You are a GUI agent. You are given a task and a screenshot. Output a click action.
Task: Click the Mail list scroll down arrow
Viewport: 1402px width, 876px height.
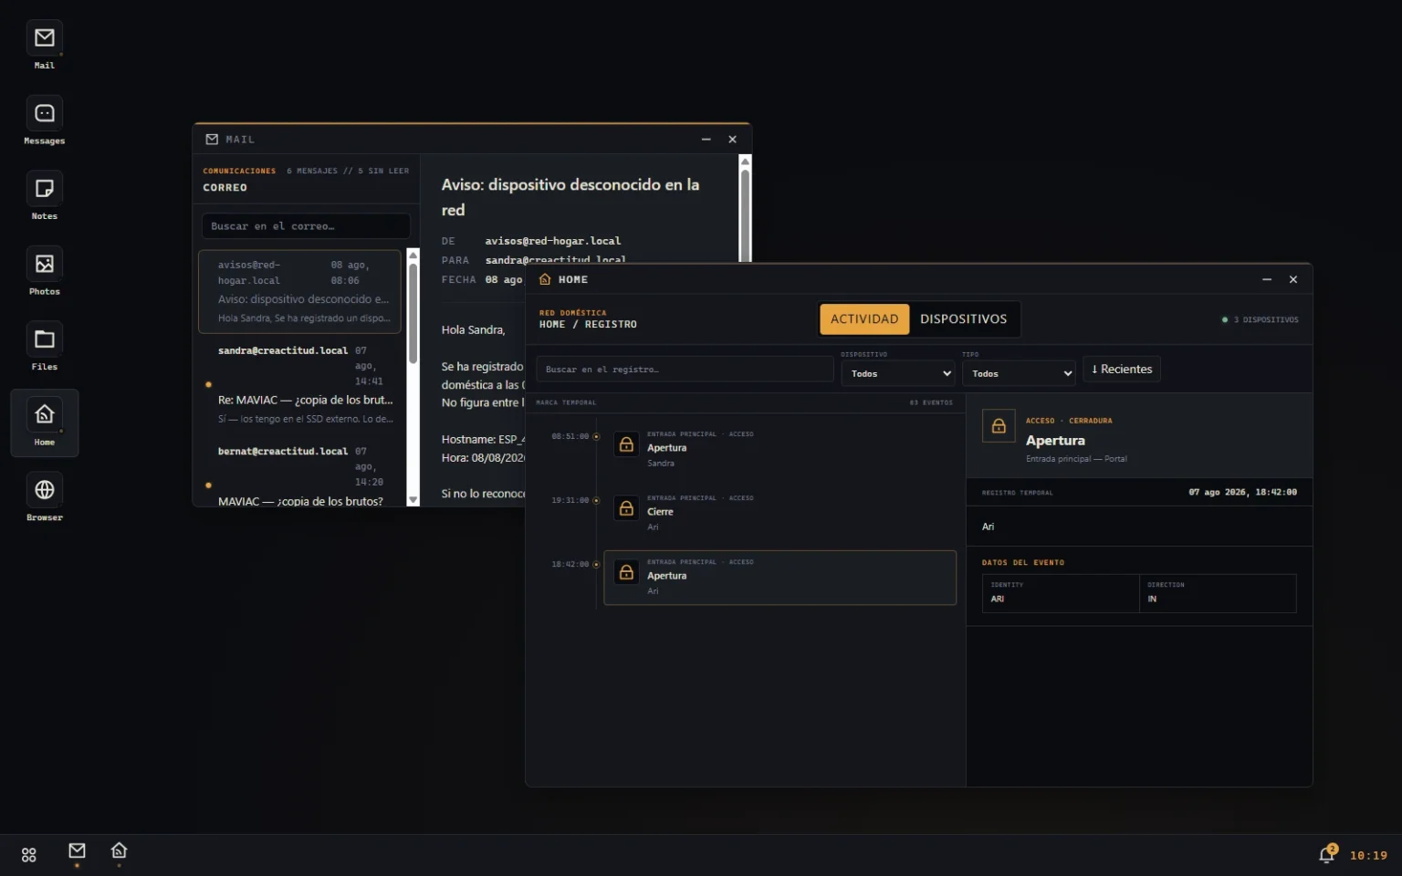pos(413,500)
